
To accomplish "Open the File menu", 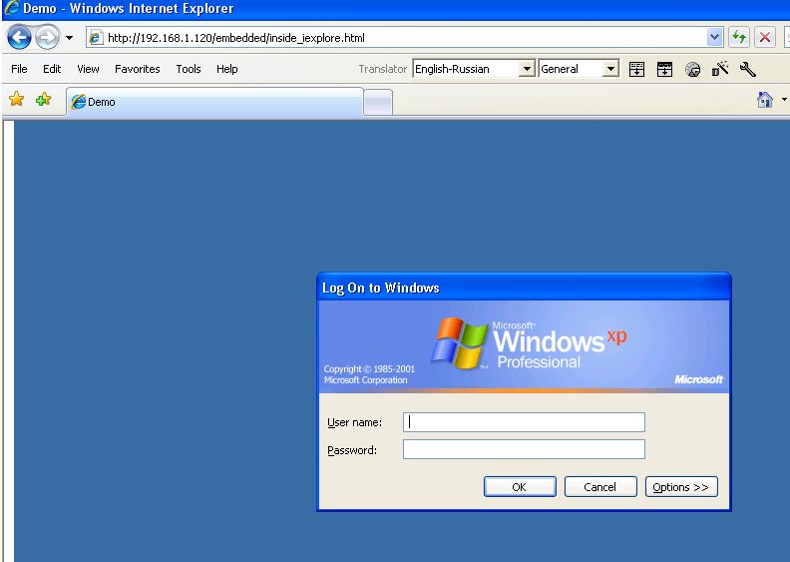I will coord(19,69).
